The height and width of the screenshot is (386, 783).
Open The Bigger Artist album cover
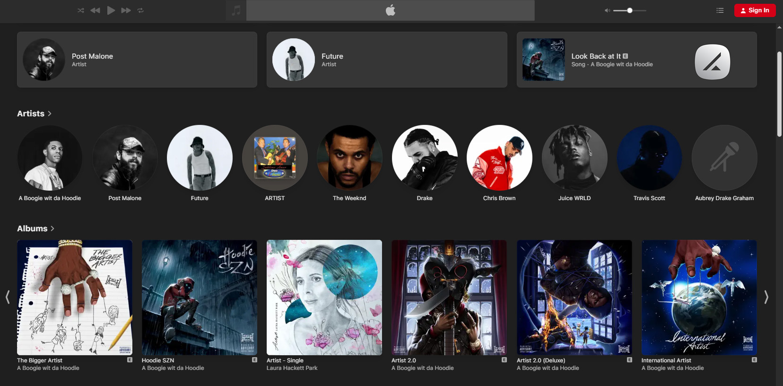[x=75, y=298]
